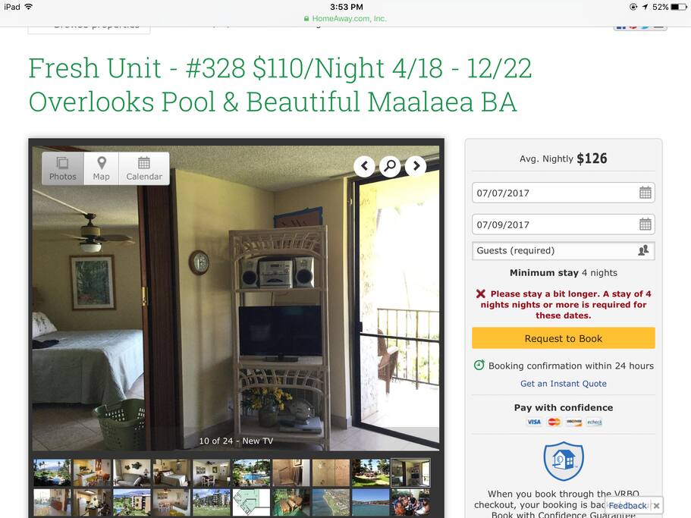The width and height of the screenshot is (691, 518).
Task: Select the first ocean view thumbnail
Action: 52,472
